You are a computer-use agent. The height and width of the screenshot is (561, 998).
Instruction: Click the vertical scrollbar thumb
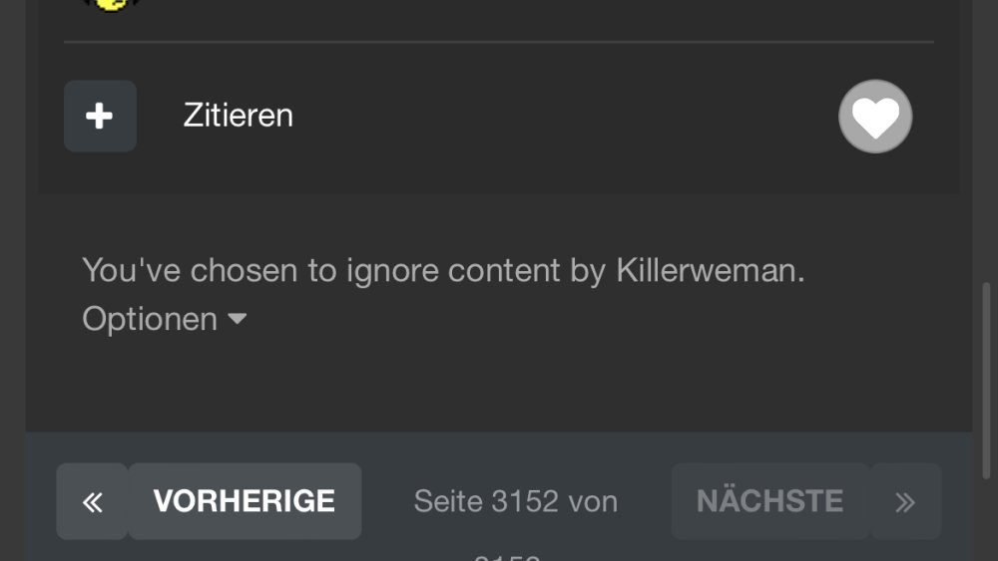[x=986, y=380]
